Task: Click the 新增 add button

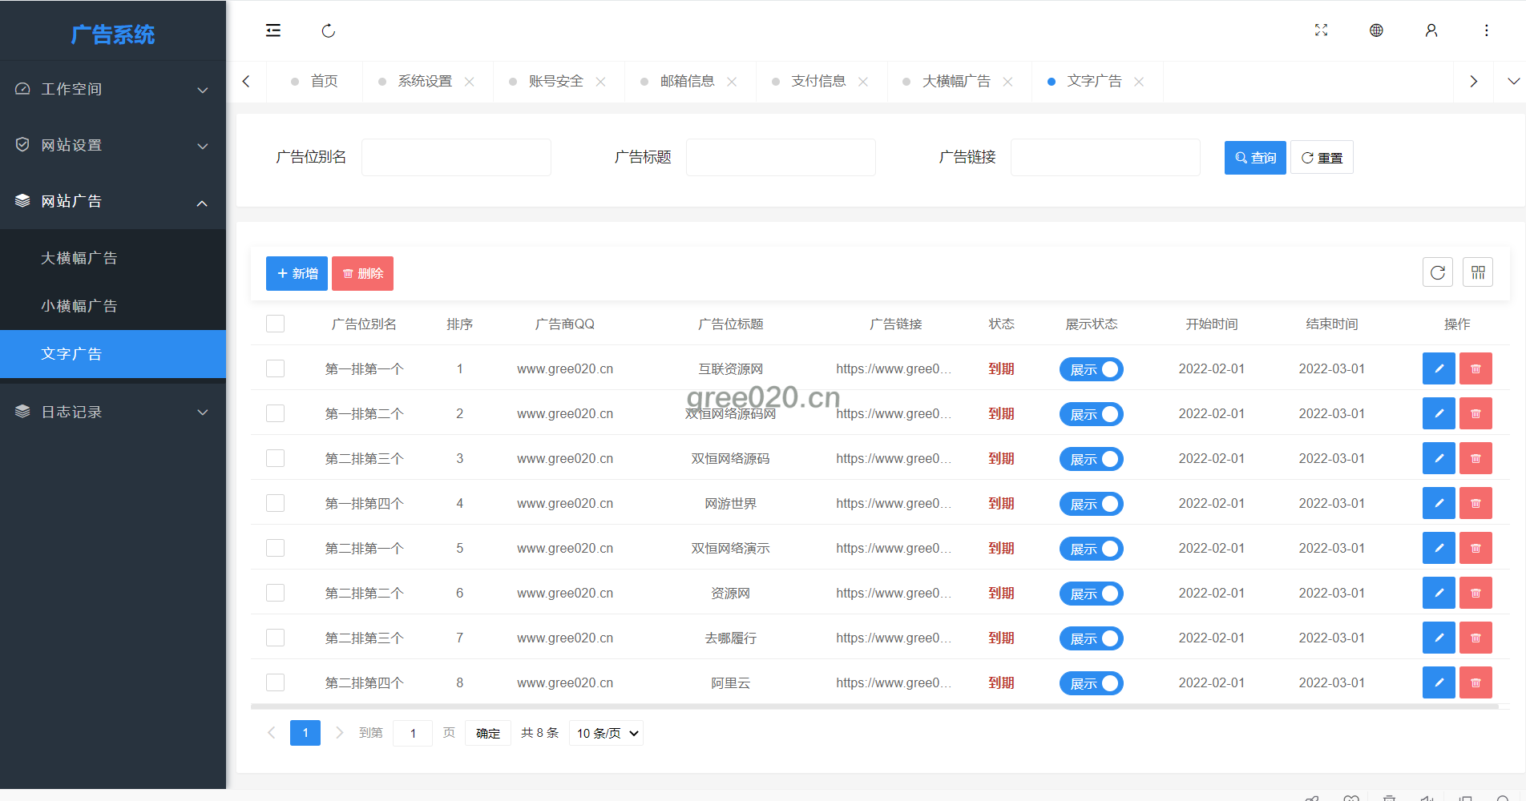Action: coord(297,273)
